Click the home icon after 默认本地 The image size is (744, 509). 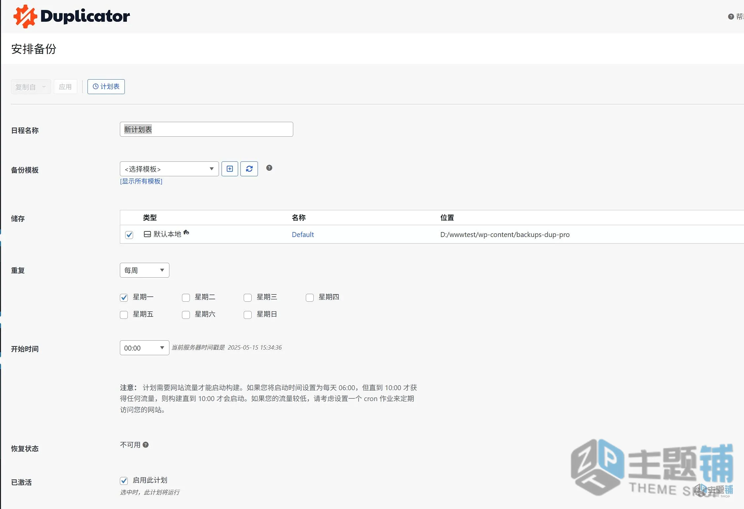[x=186, y=232]
